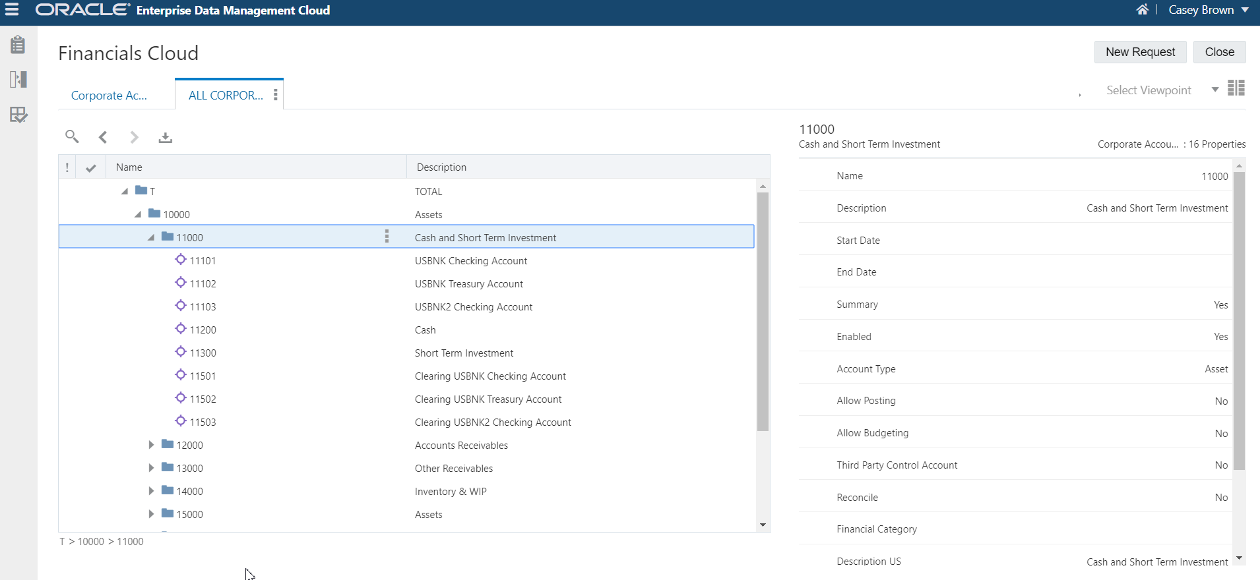Open the Casey Brown user menu
Screen dimensions: 1260x580
point(1209,10)
